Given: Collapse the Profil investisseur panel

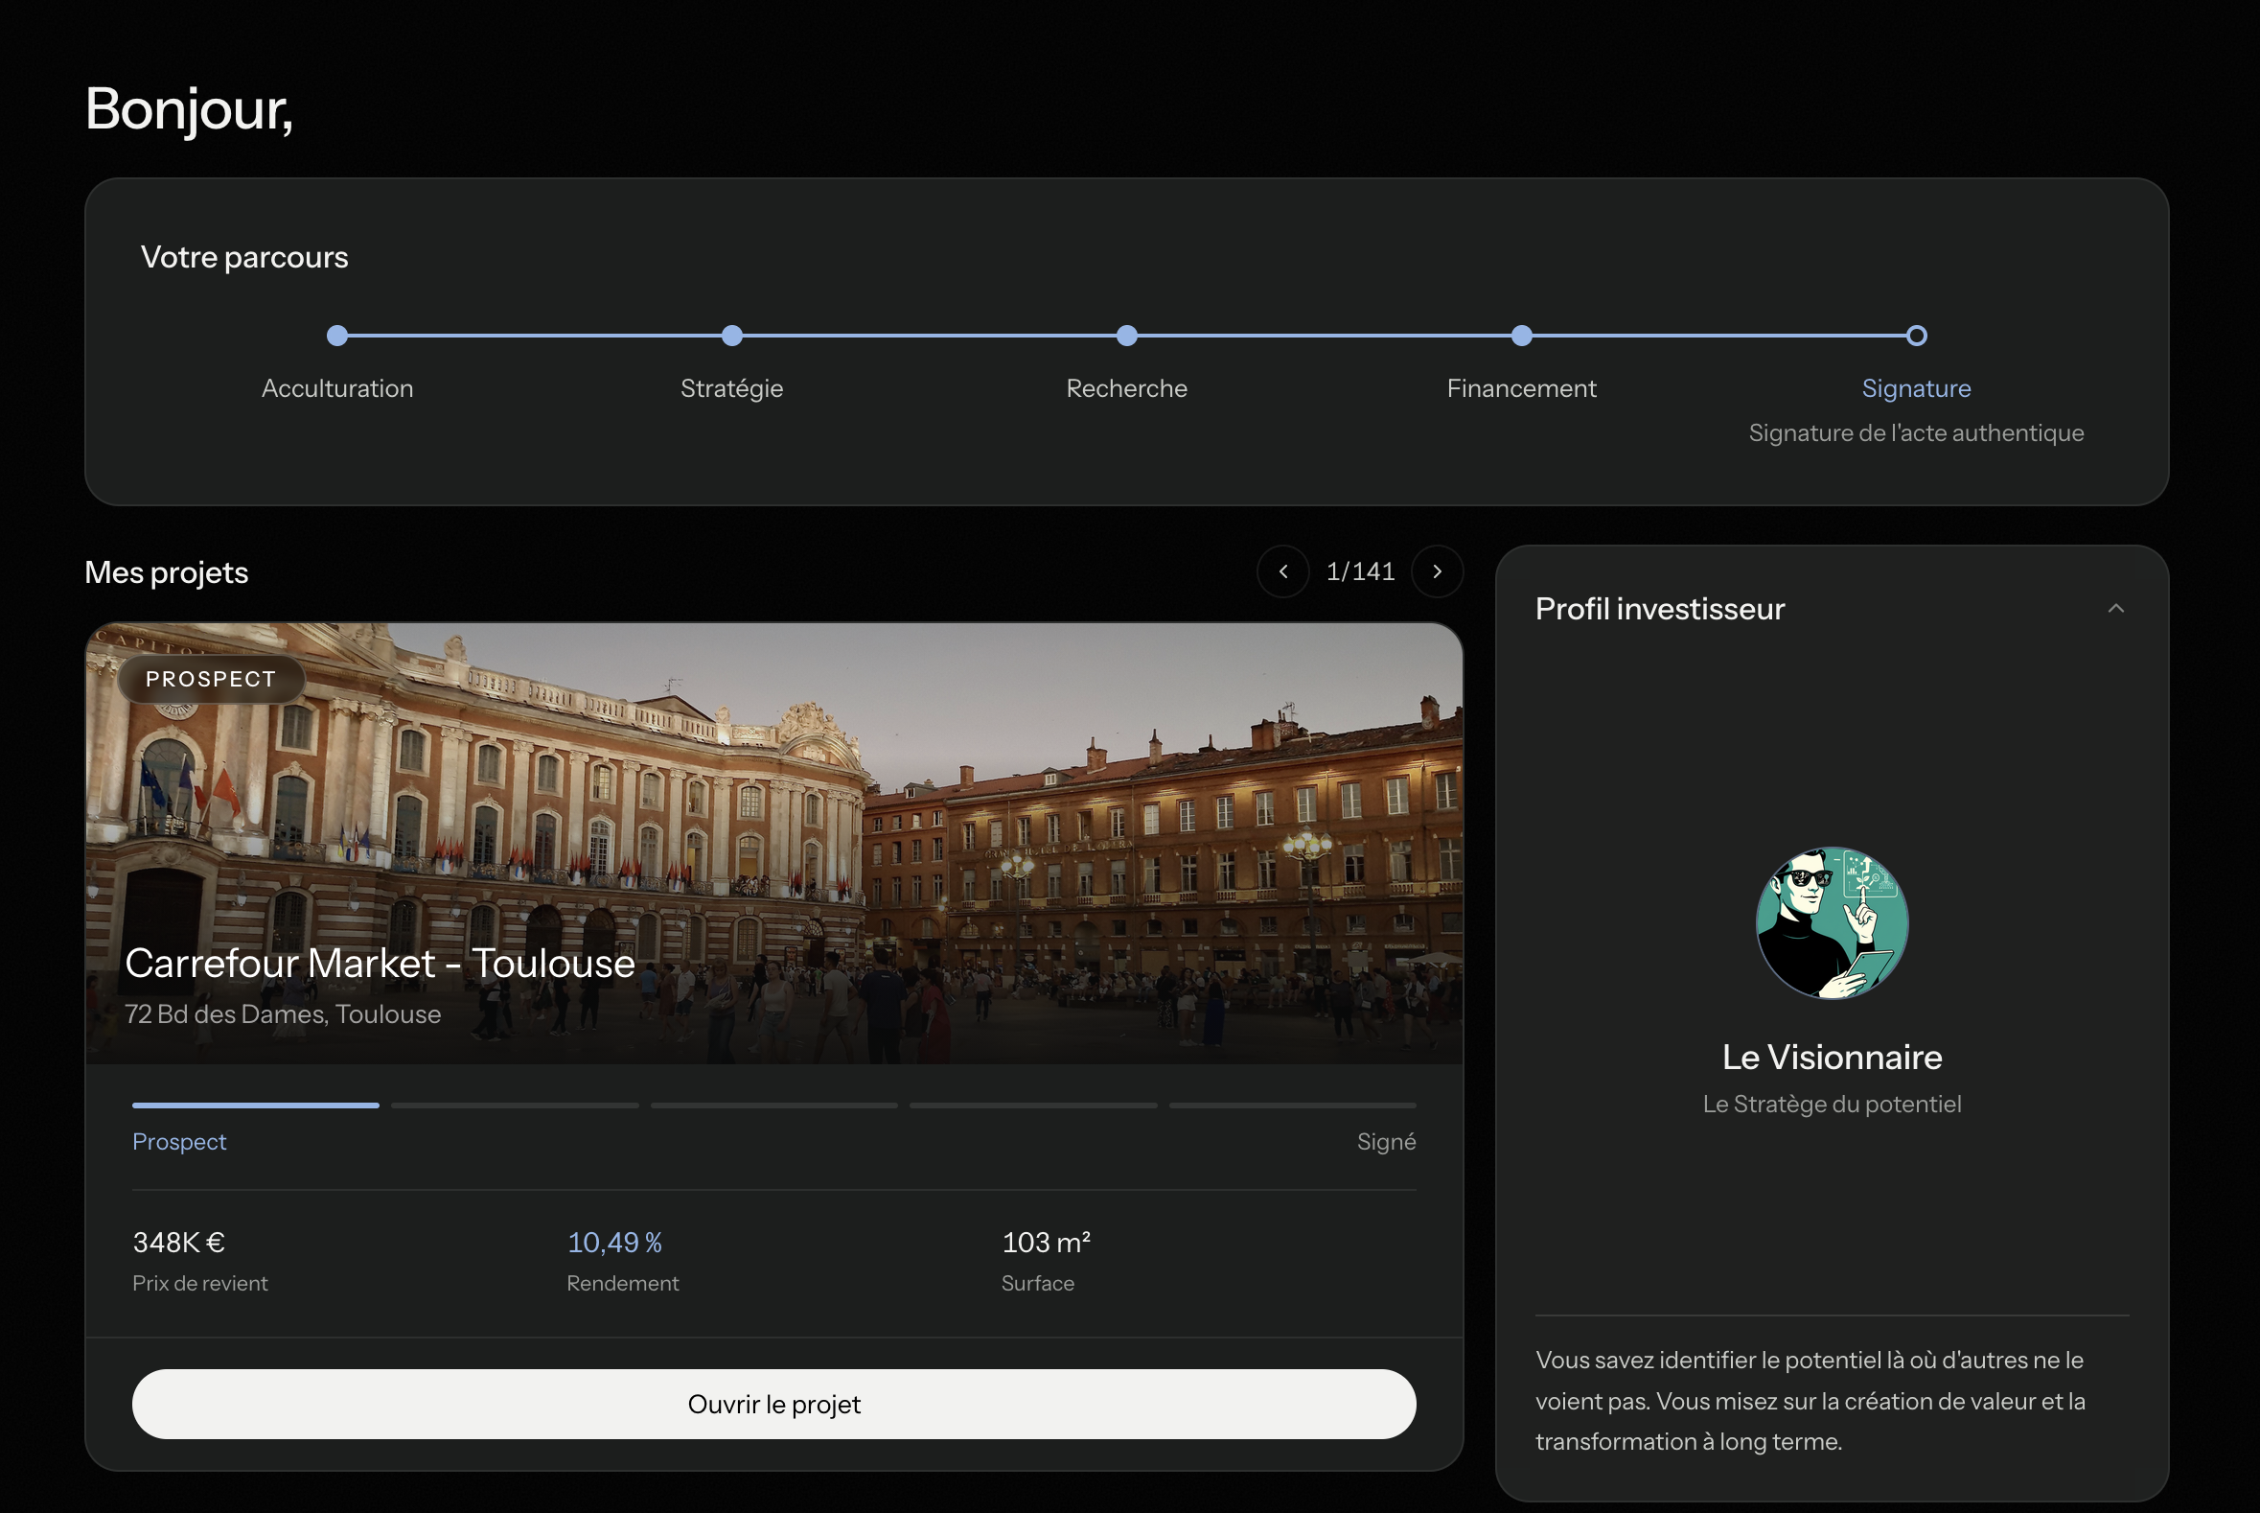Looking at the screenshot, I should pyautogui.click(x=2116, y=608).
